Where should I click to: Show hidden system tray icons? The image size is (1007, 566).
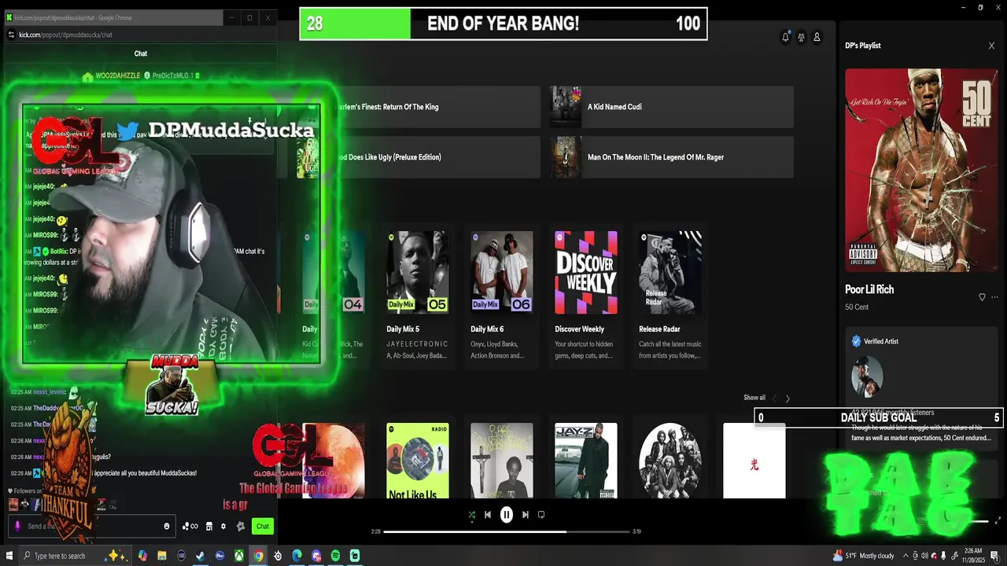(906, 556)
